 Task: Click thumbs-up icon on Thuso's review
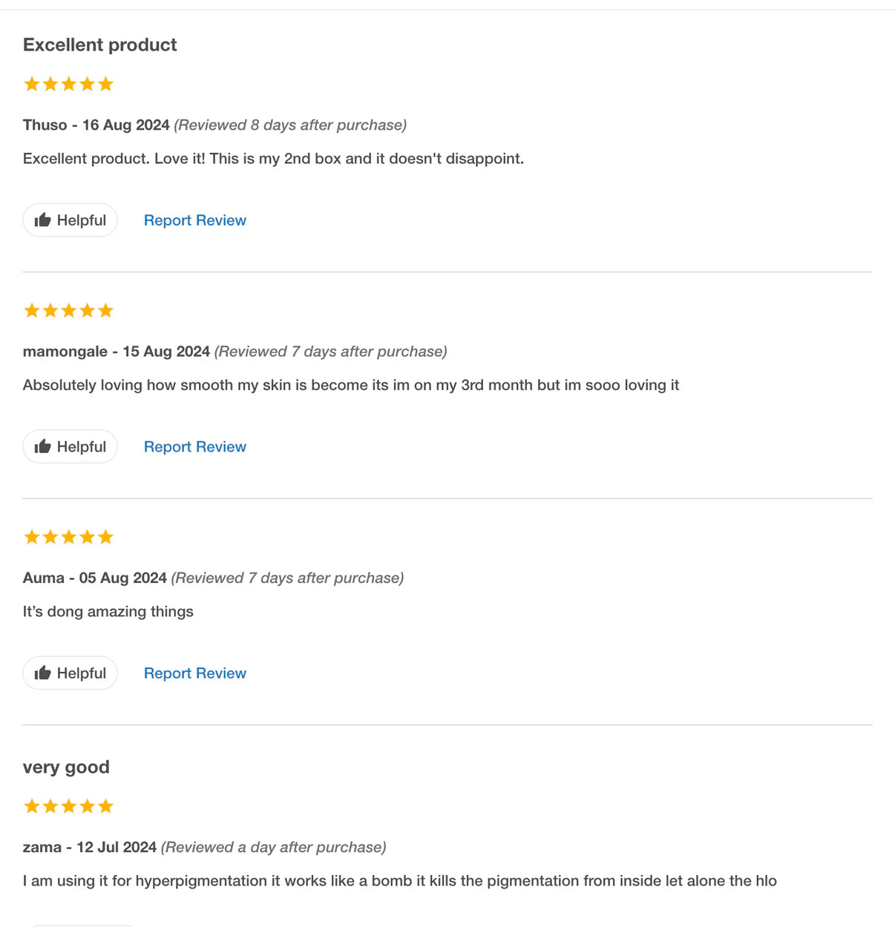point(43,220)
